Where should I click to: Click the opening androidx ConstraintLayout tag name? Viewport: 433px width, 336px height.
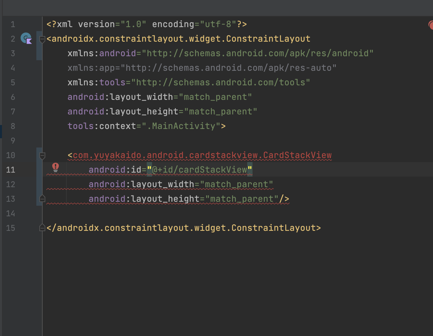pos(181,39)
